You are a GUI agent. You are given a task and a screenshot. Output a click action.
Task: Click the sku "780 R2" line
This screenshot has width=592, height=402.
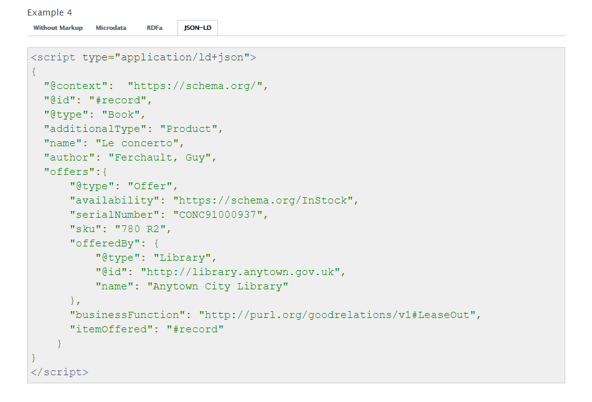pos(120,230)
